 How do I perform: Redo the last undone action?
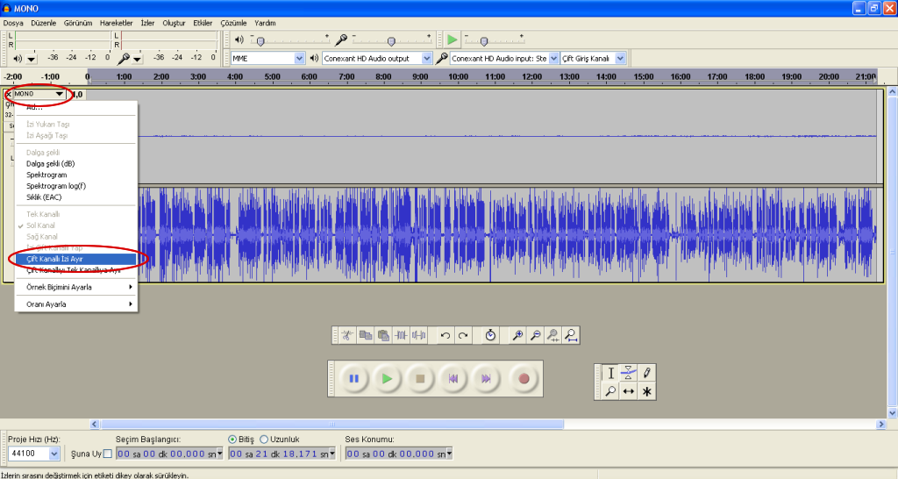click(463, 335)
